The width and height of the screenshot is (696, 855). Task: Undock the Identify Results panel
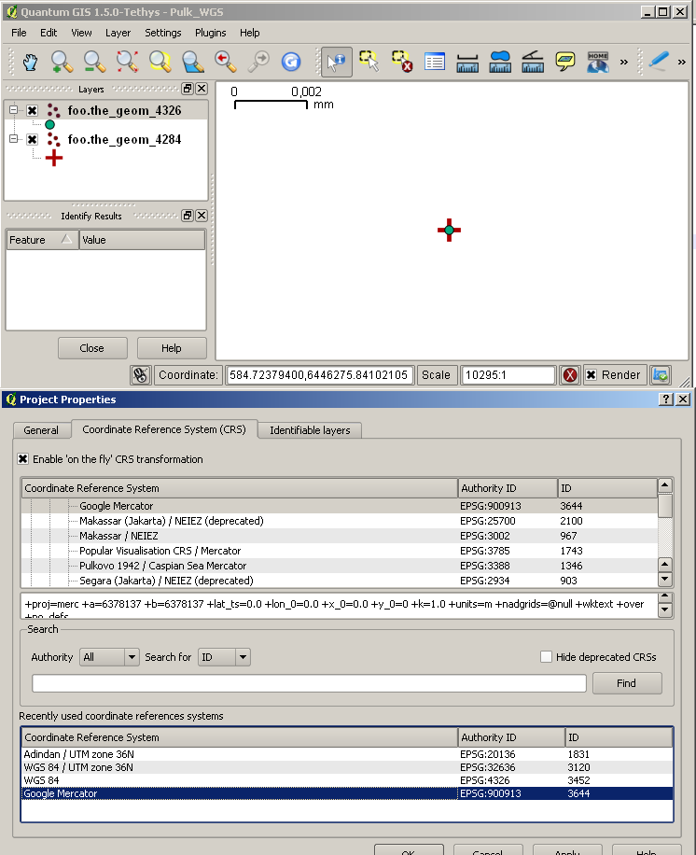188,216
